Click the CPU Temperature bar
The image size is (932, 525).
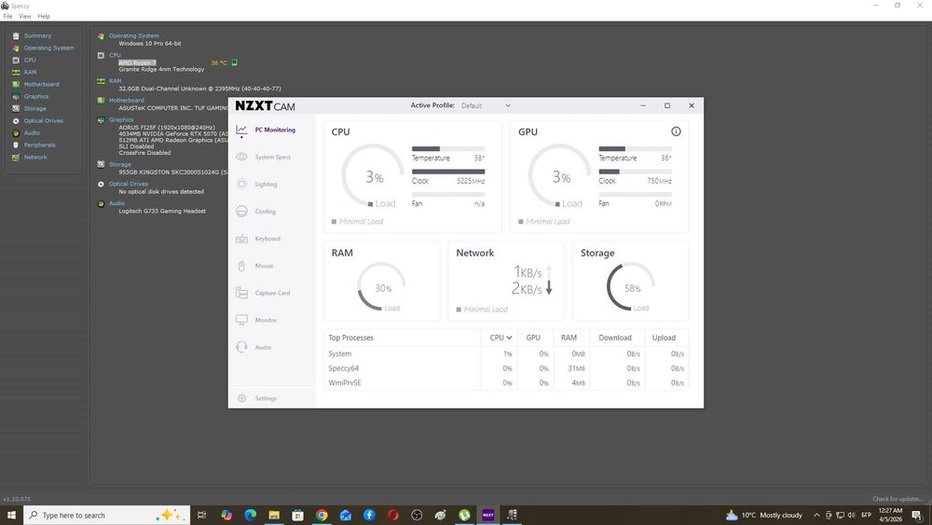pos(448,148)
